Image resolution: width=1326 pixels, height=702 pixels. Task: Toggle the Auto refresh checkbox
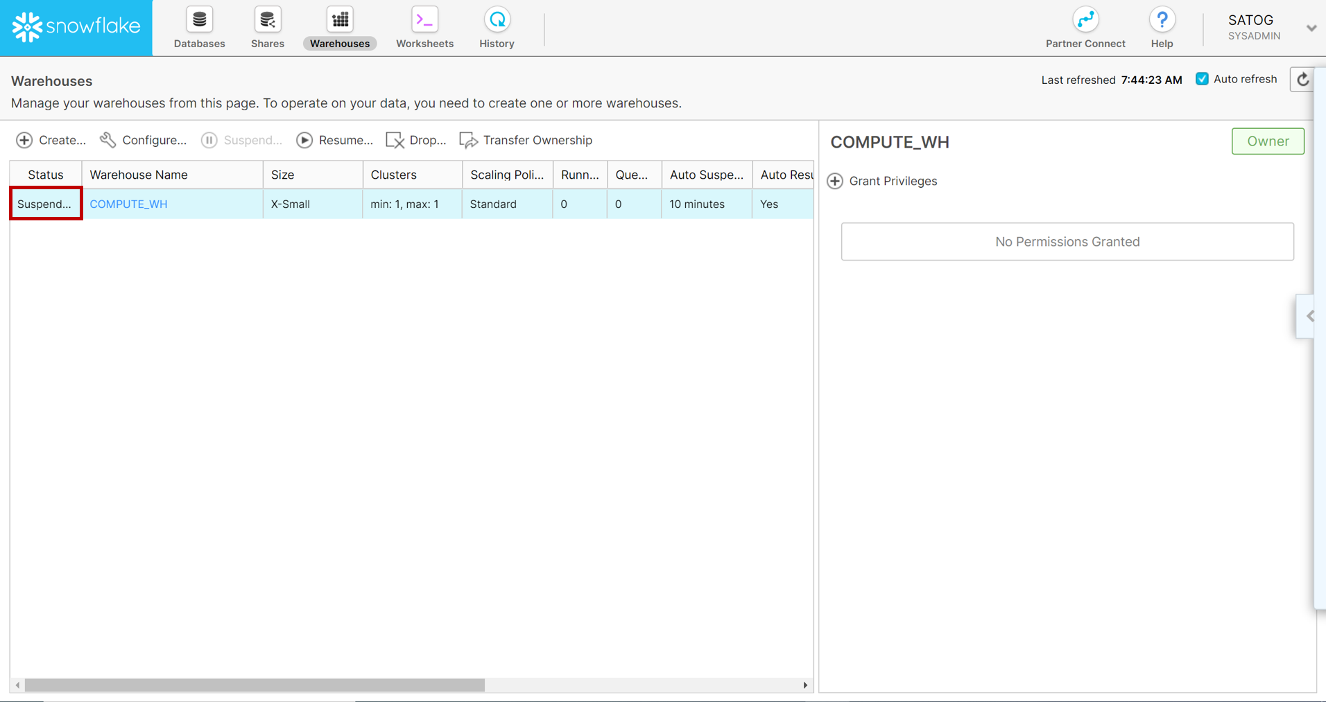(1202, 79)
